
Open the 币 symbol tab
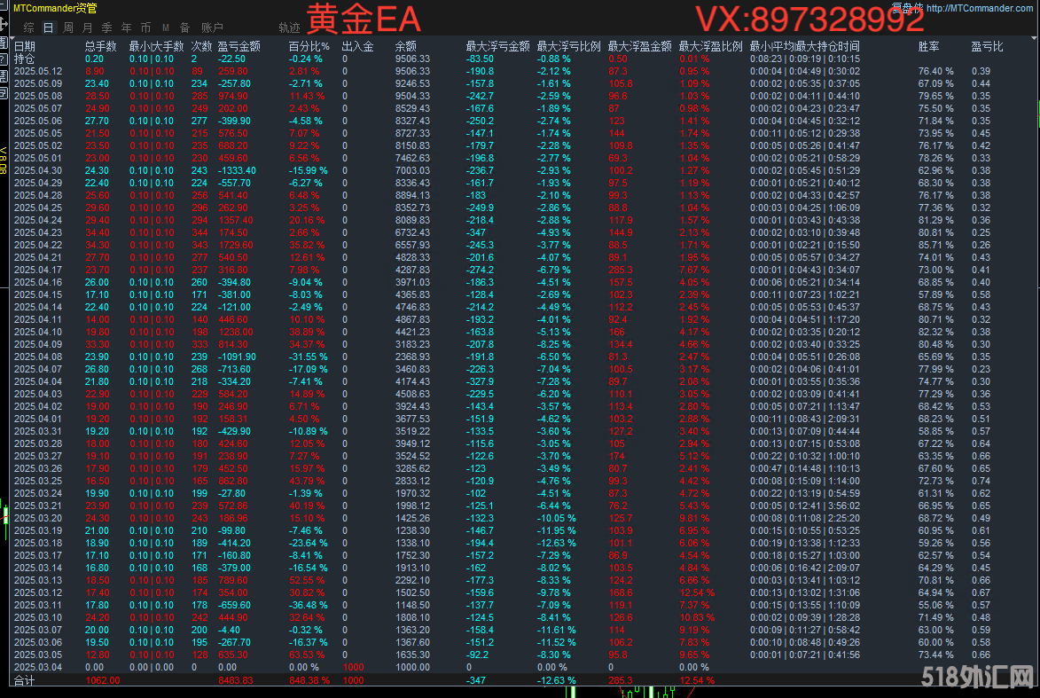pyautogui.click(x=146, y=27)
